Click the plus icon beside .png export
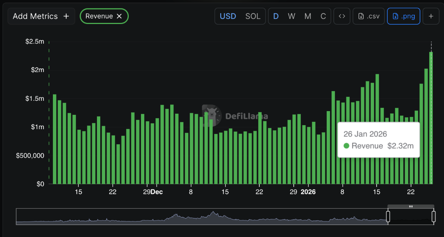The width and height of the screenshot is (444, 237). point(431,16)
